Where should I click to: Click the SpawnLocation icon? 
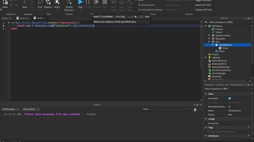pyautogui.click(x=213, y=35)
